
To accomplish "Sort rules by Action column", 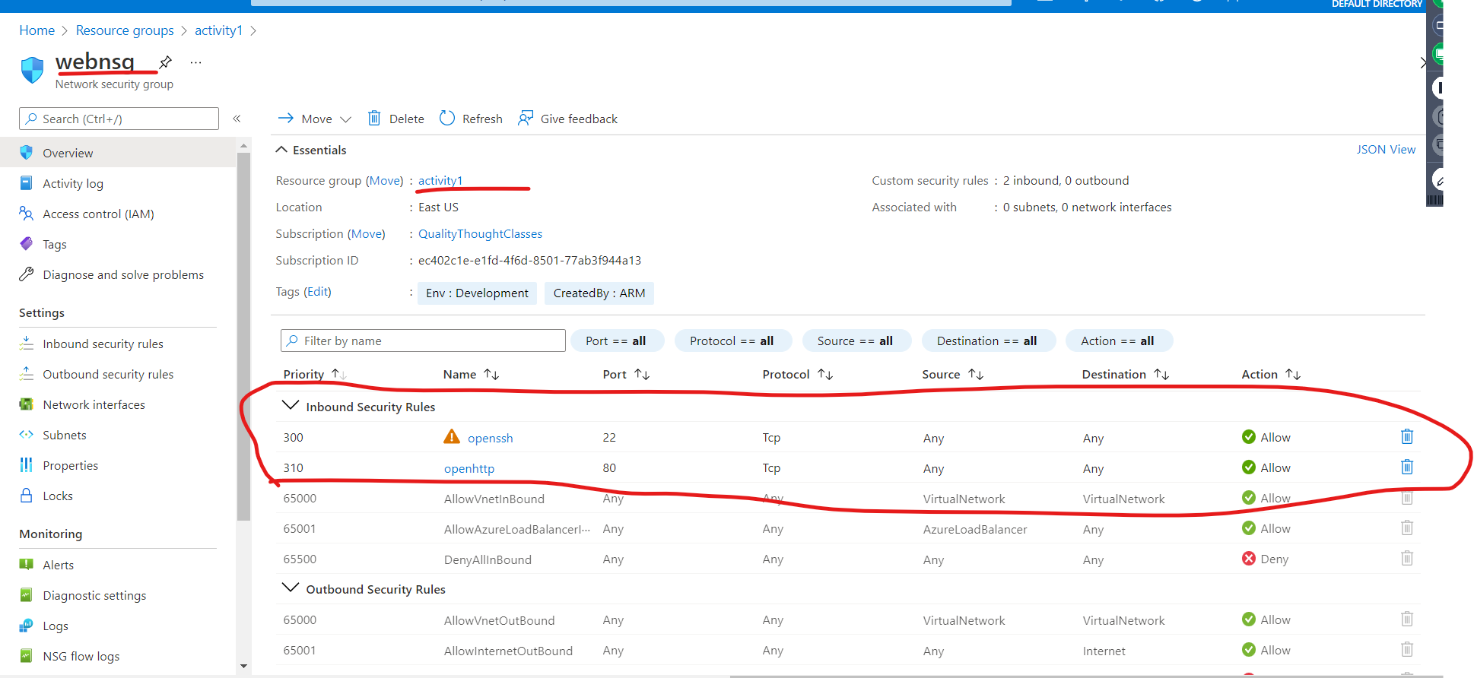I will 1271,374.
